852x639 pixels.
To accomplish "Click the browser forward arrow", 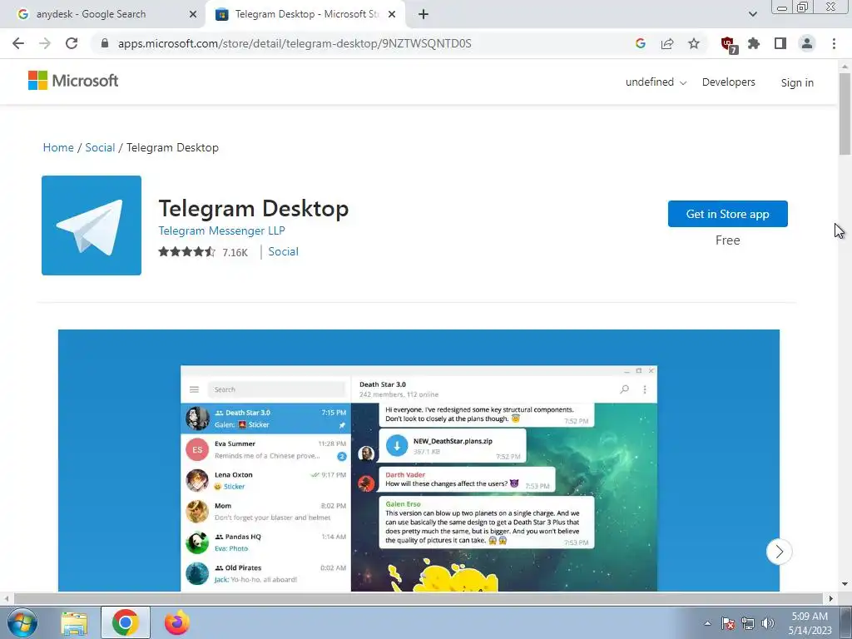I will tap(45, 43).
